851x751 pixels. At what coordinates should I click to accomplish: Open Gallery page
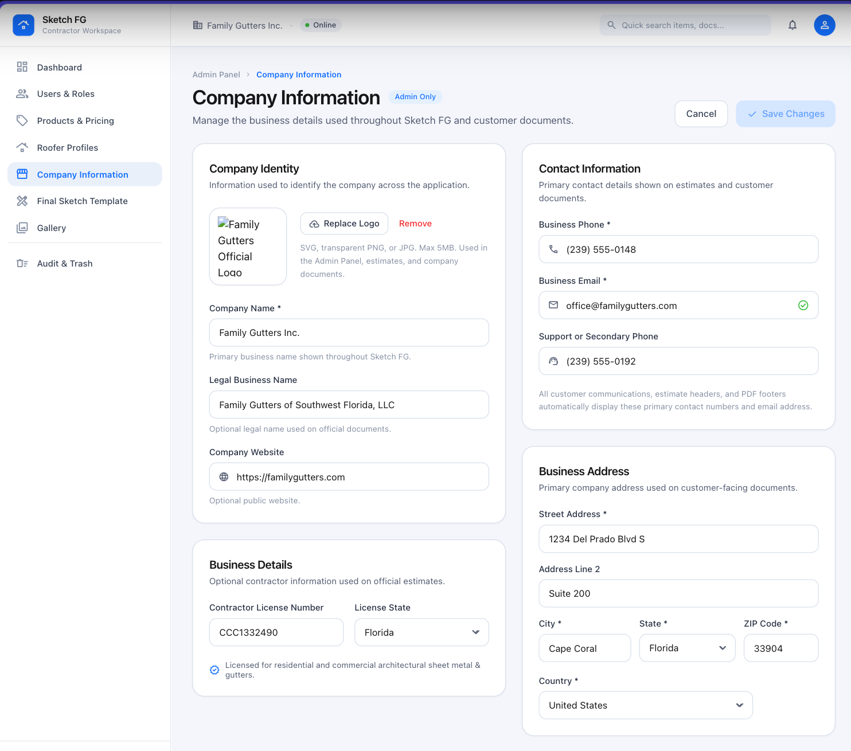coord(85,228)
